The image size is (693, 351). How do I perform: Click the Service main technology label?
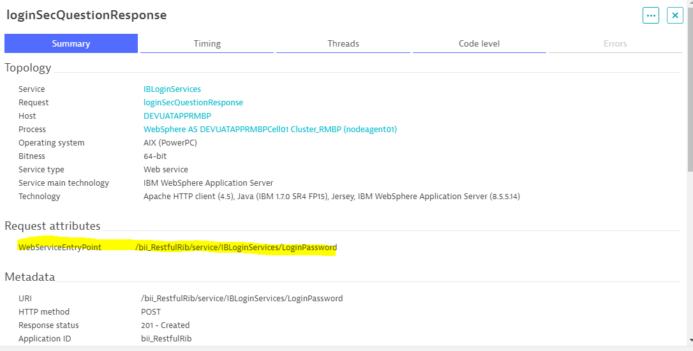[x=64, y=183]
